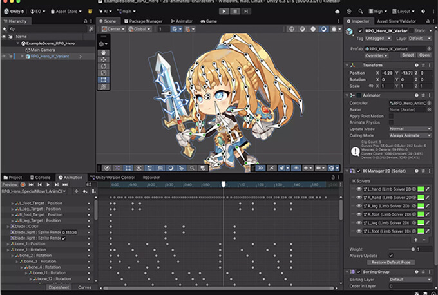Switch to the Package Manager tab
The image size is (438, 295).
pyautogui.click(x=145, y=21)
